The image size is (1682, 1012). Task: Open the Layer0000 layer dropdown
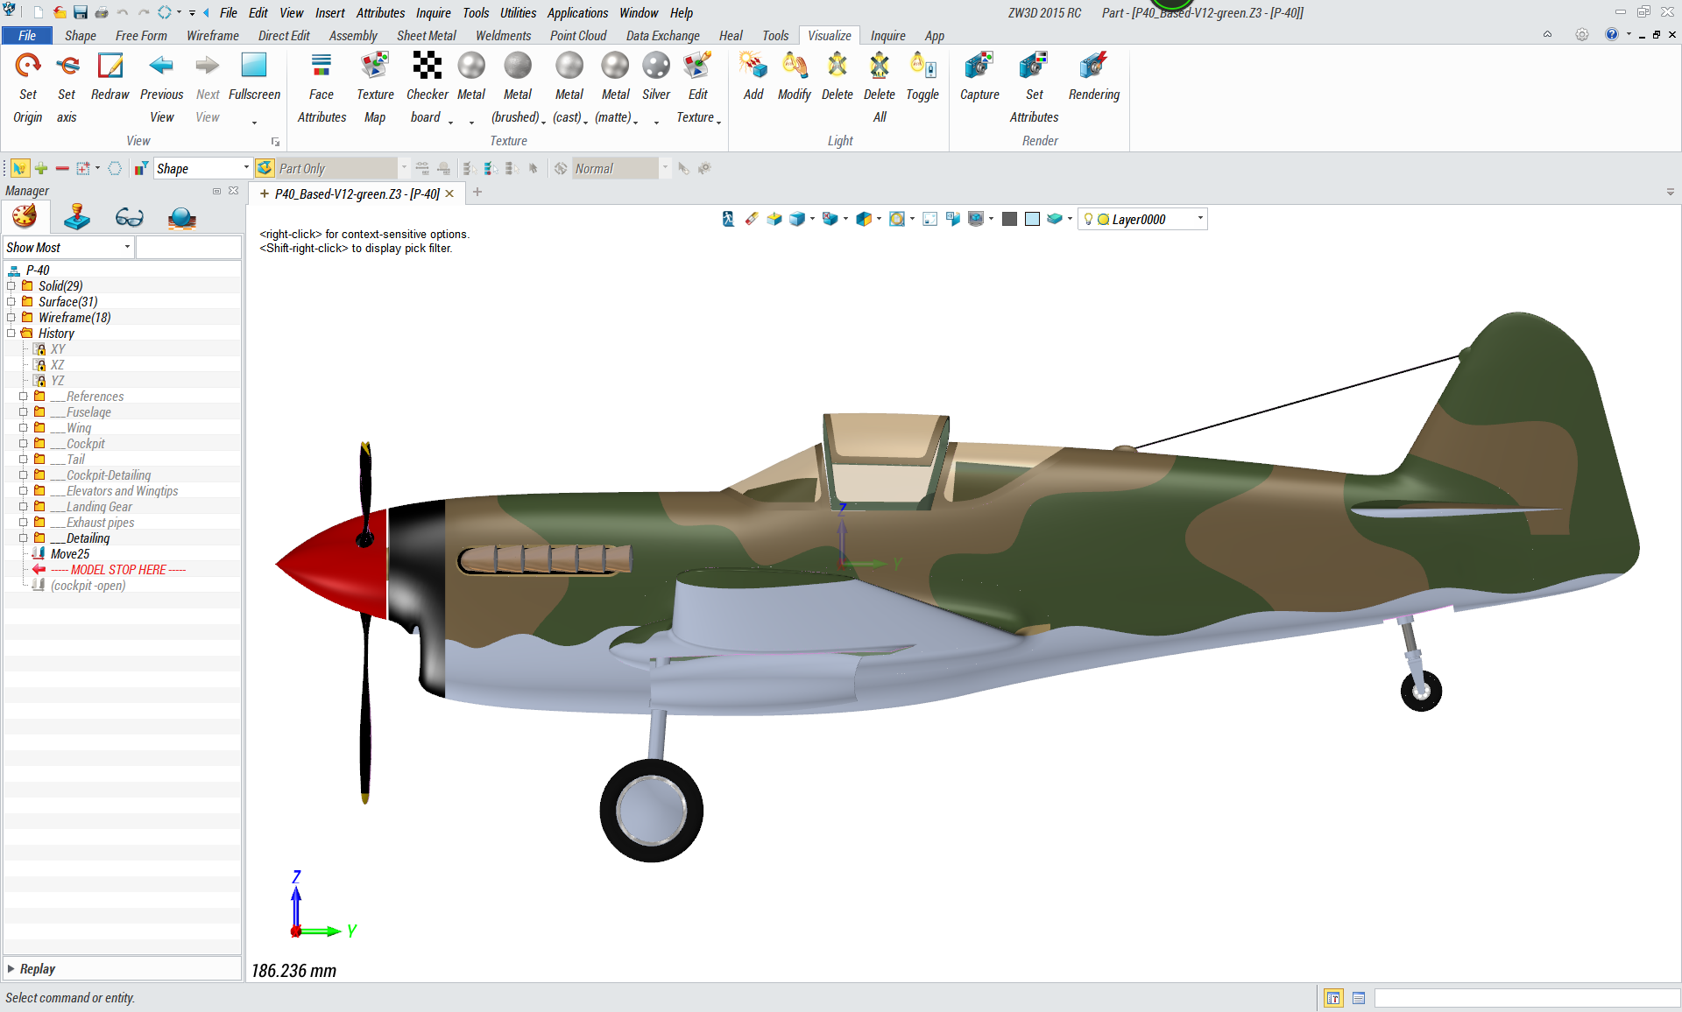(1200, 219)
